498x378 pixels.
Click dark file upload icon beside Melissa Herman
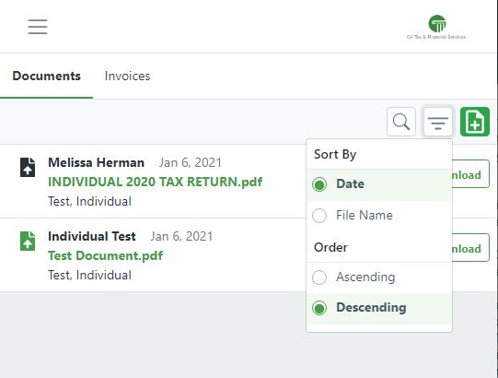click(x=28, y=167)
